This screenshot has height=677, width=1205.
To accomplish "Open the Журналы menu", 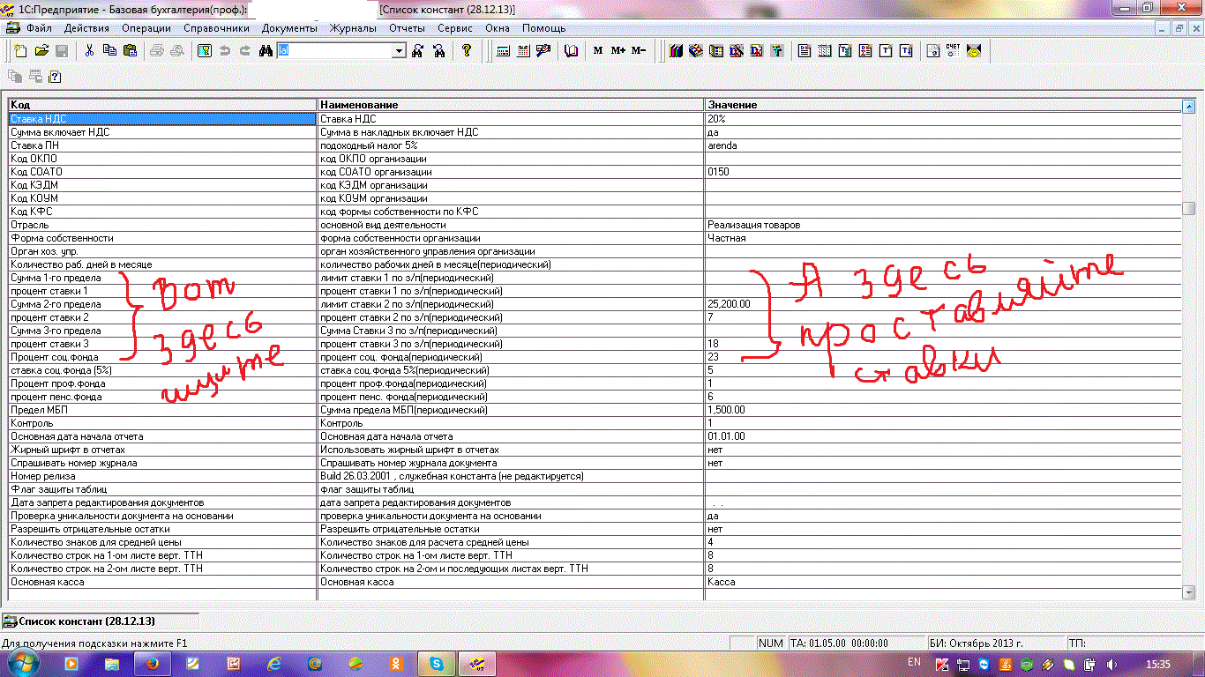I will tap(353, 28).
